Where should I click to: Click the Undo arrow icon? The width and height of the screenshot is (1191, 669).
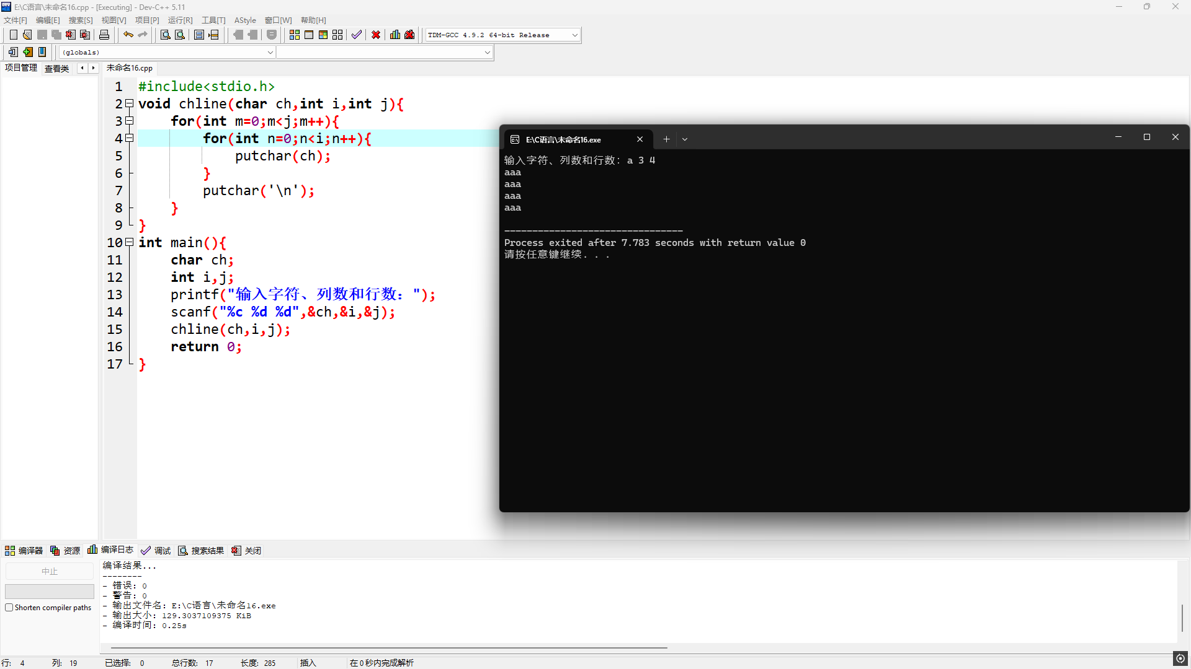pos(128,35)
